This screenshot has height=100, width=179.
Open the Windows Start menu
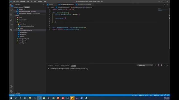[11, 98]
